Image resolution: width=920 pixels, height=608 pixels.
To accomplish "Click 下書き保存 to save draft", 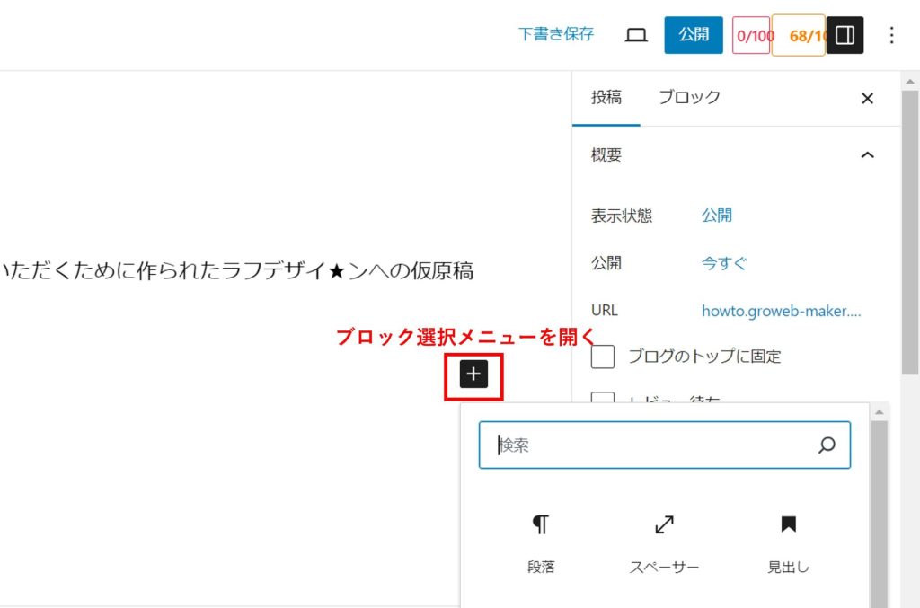I will pyautogui.click(x=555, y=34).
